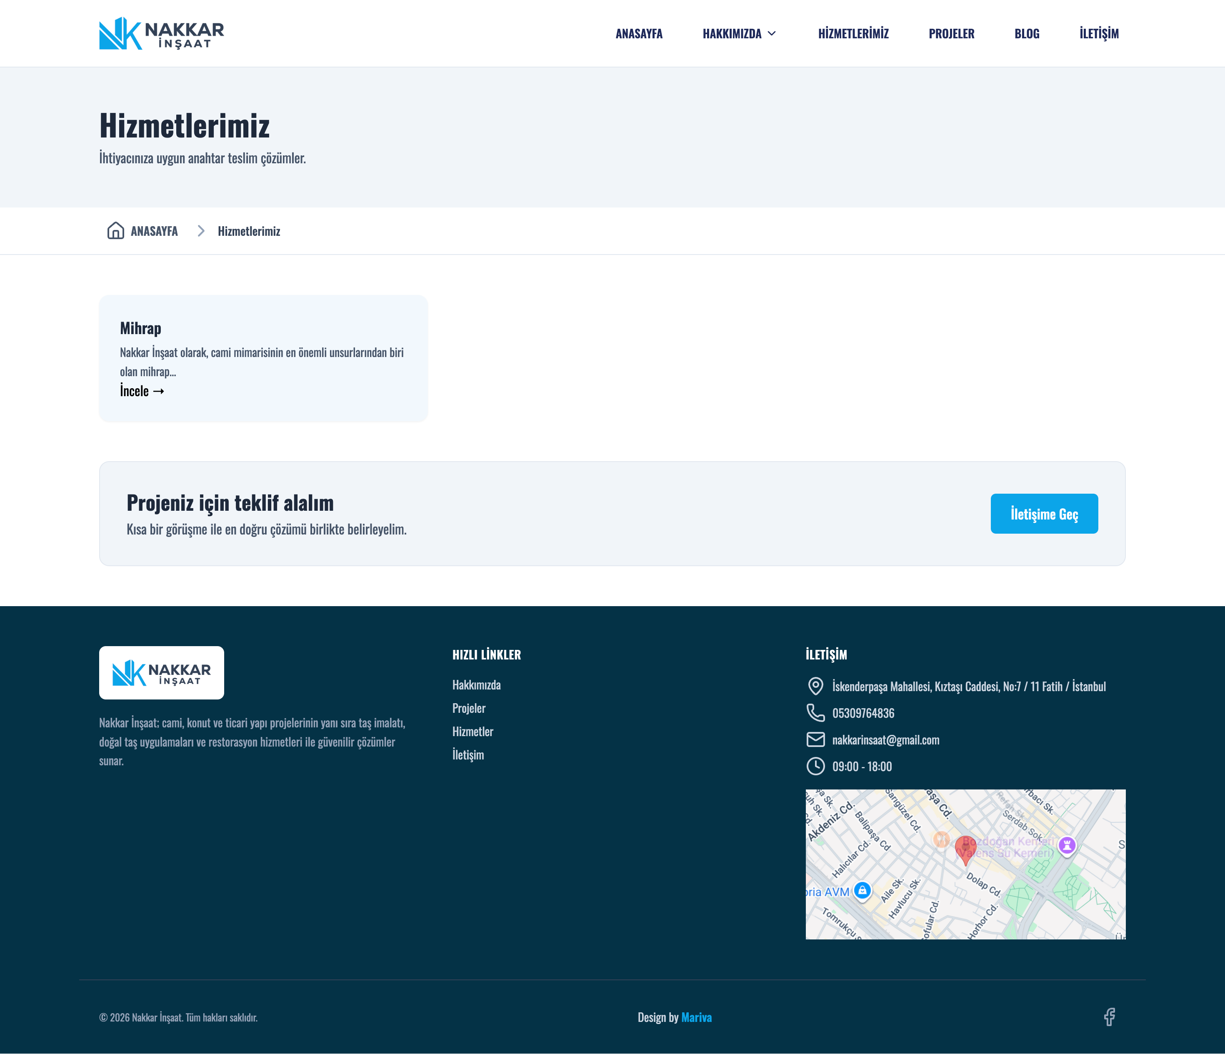Viewport: 1225px width, 1054px height.
Task: Open the Mariva designer link
Action: 696,1017
